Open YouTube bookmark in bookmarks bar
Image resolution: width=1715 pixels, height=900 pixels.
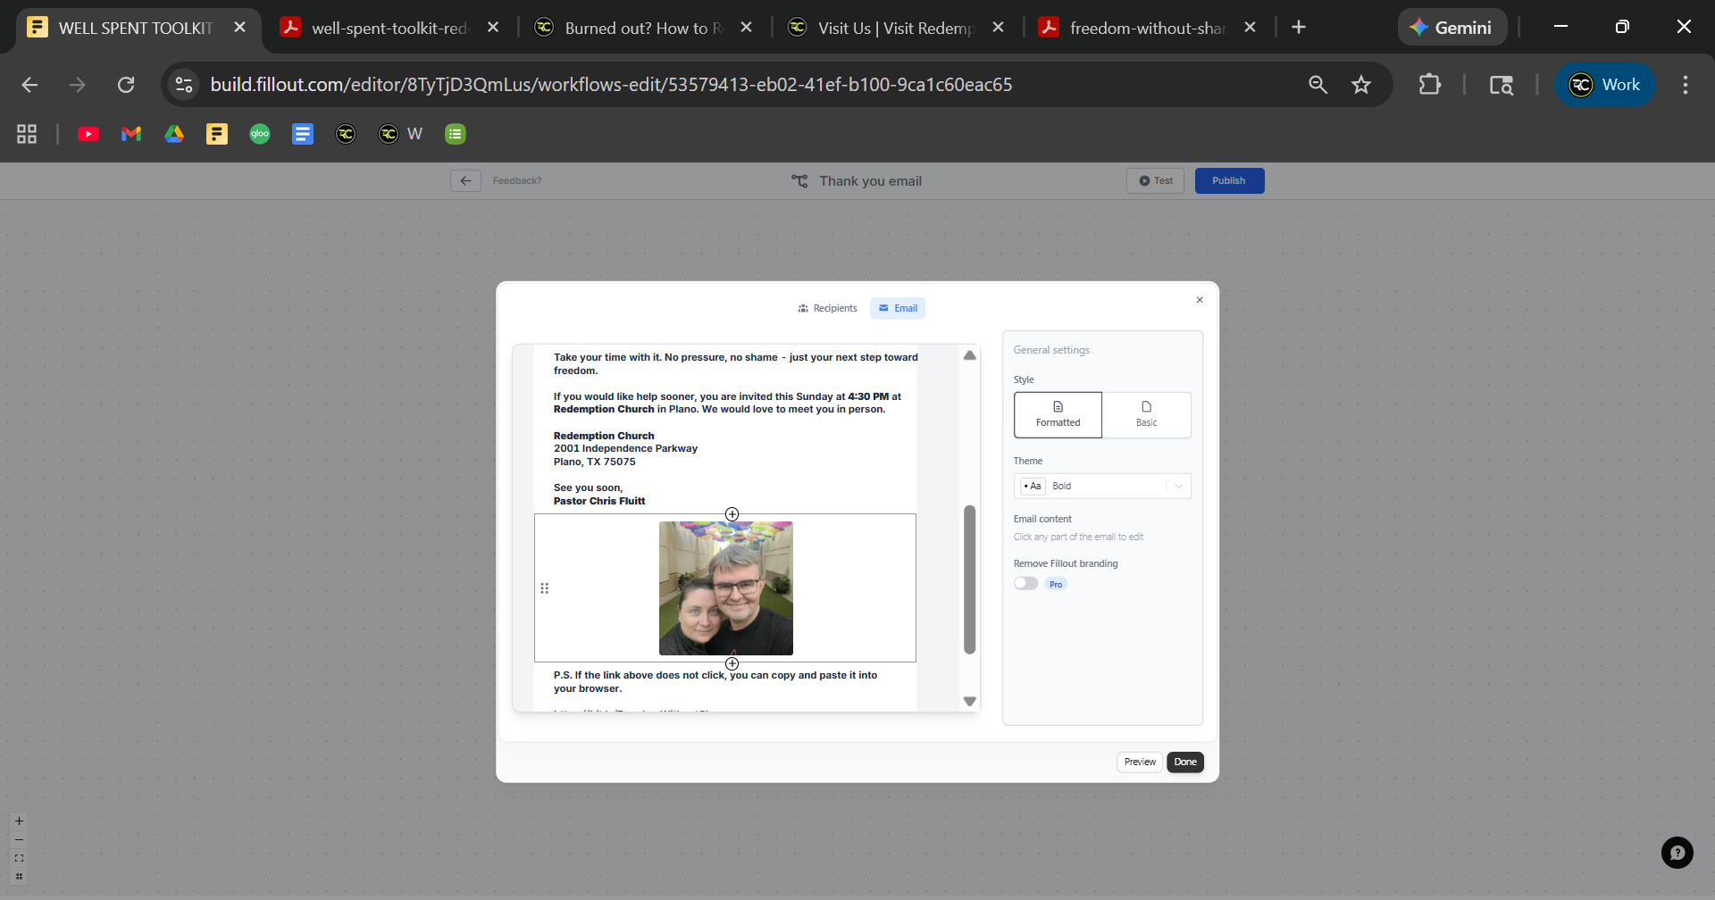pos(88,134)
